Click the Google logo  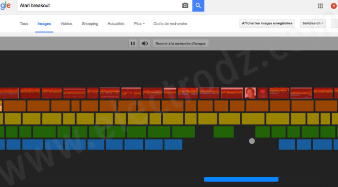pos(5,6)
